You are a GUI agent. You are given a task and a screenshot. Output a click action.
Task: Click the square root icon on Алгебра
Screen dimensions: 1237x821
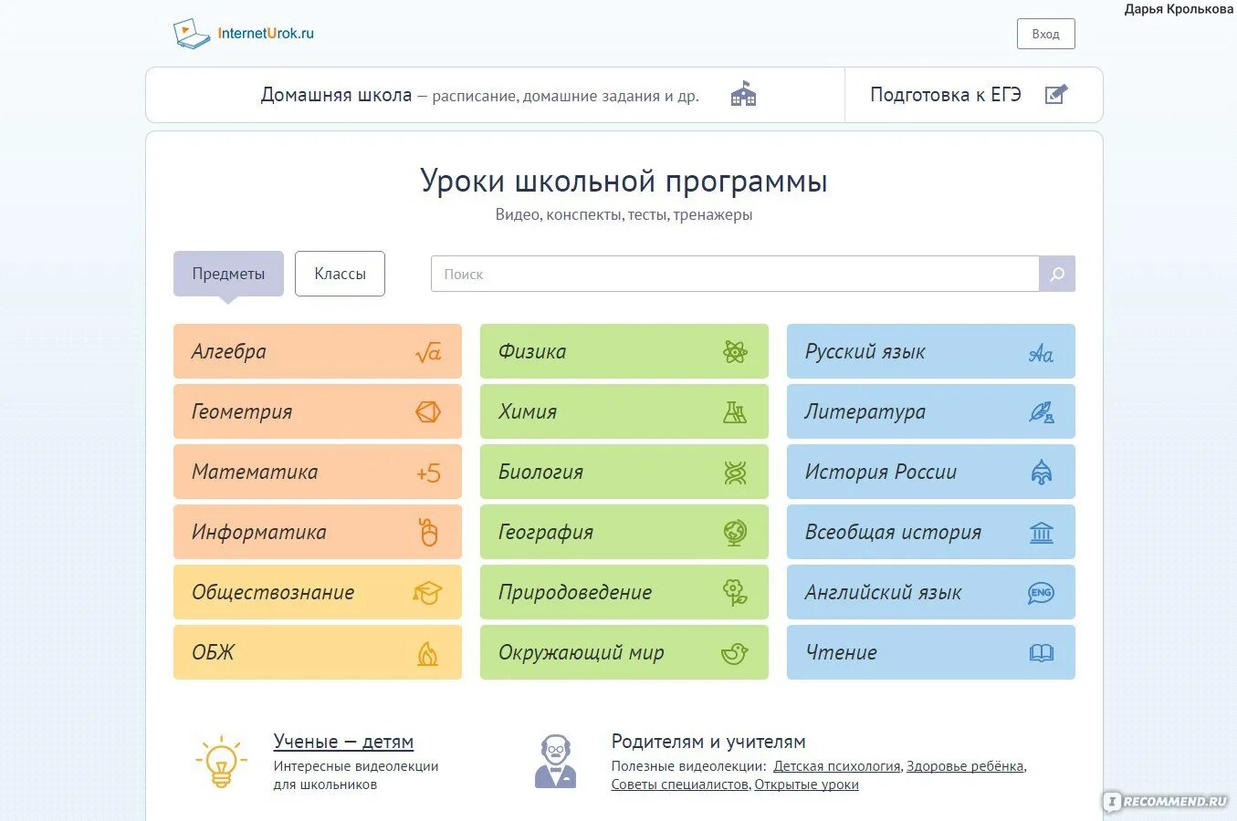click(428, 352)
